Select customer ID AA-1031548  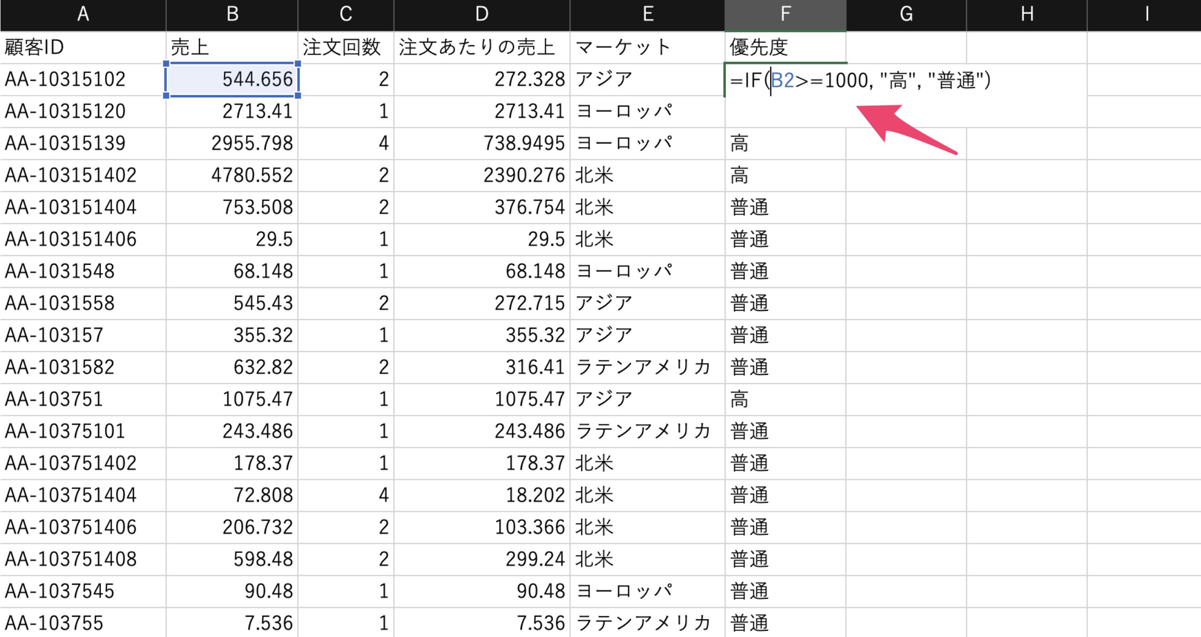pyautogui.click(x=83, y=271)
